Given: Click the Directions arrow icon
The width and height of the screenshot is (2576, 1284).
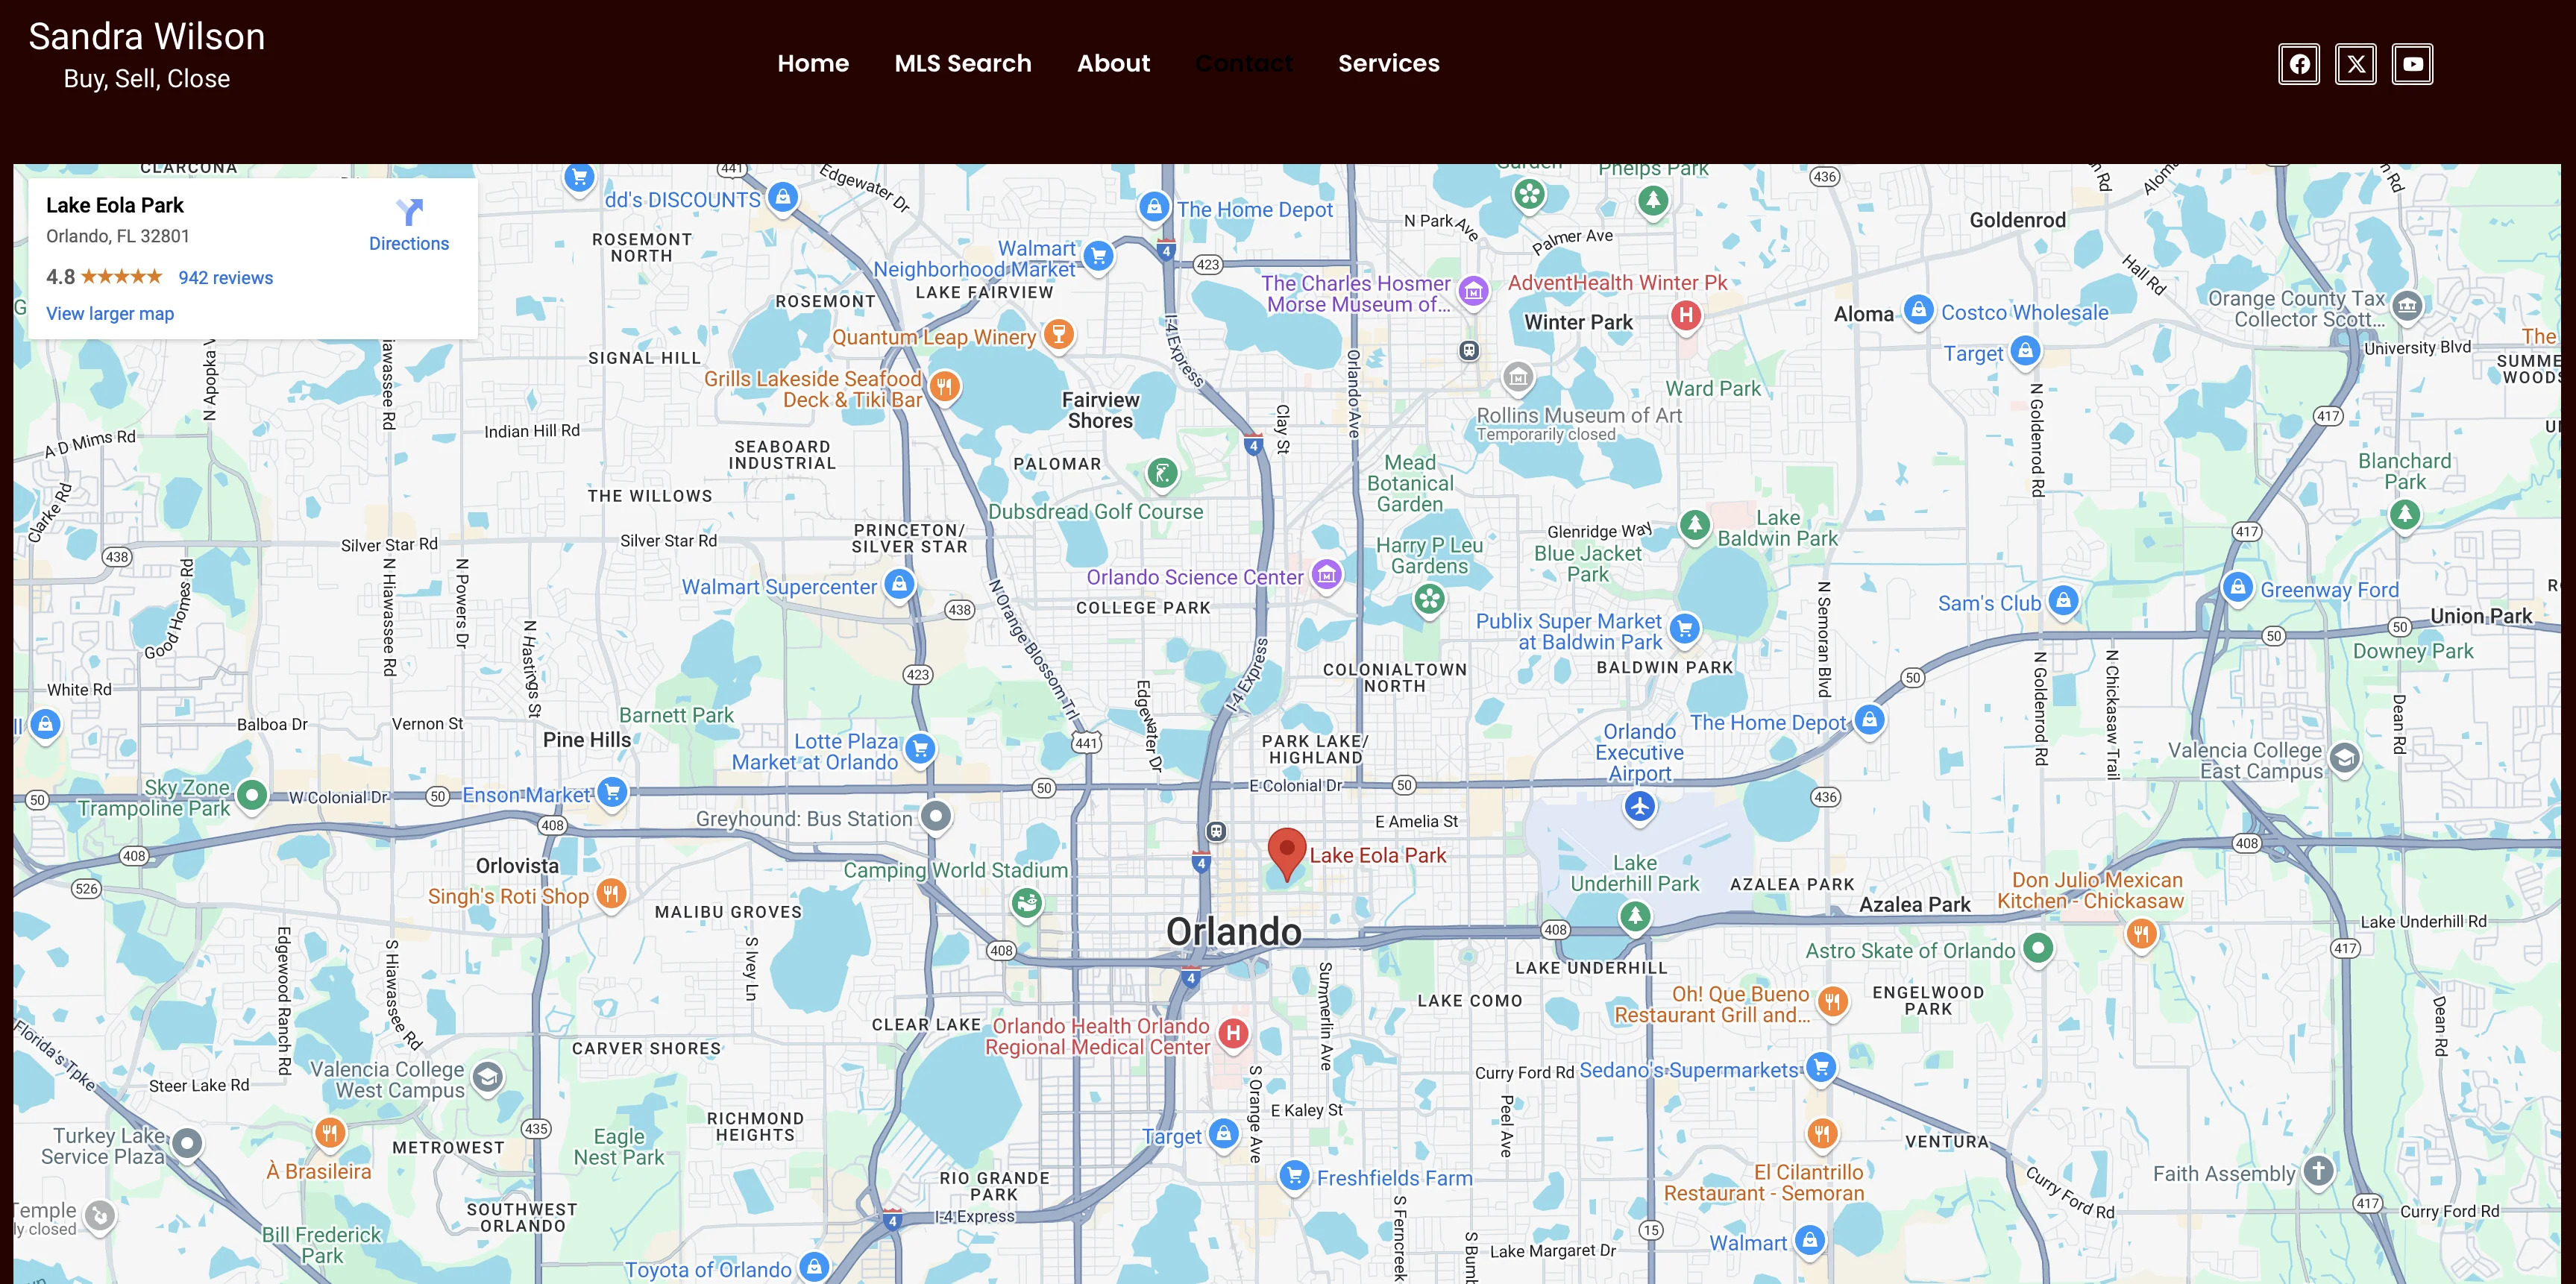Looking at the screenshot, I should point(409,212).
